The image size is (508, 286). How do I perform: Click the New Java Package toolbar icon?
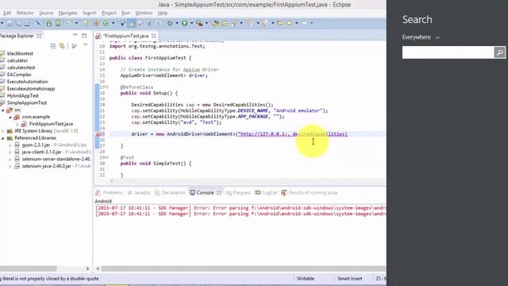point(96,23)
